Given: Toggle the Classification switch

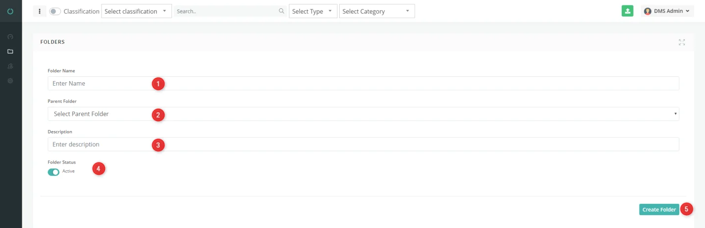Looking at the screenshot, I should (x=55, y=11).
